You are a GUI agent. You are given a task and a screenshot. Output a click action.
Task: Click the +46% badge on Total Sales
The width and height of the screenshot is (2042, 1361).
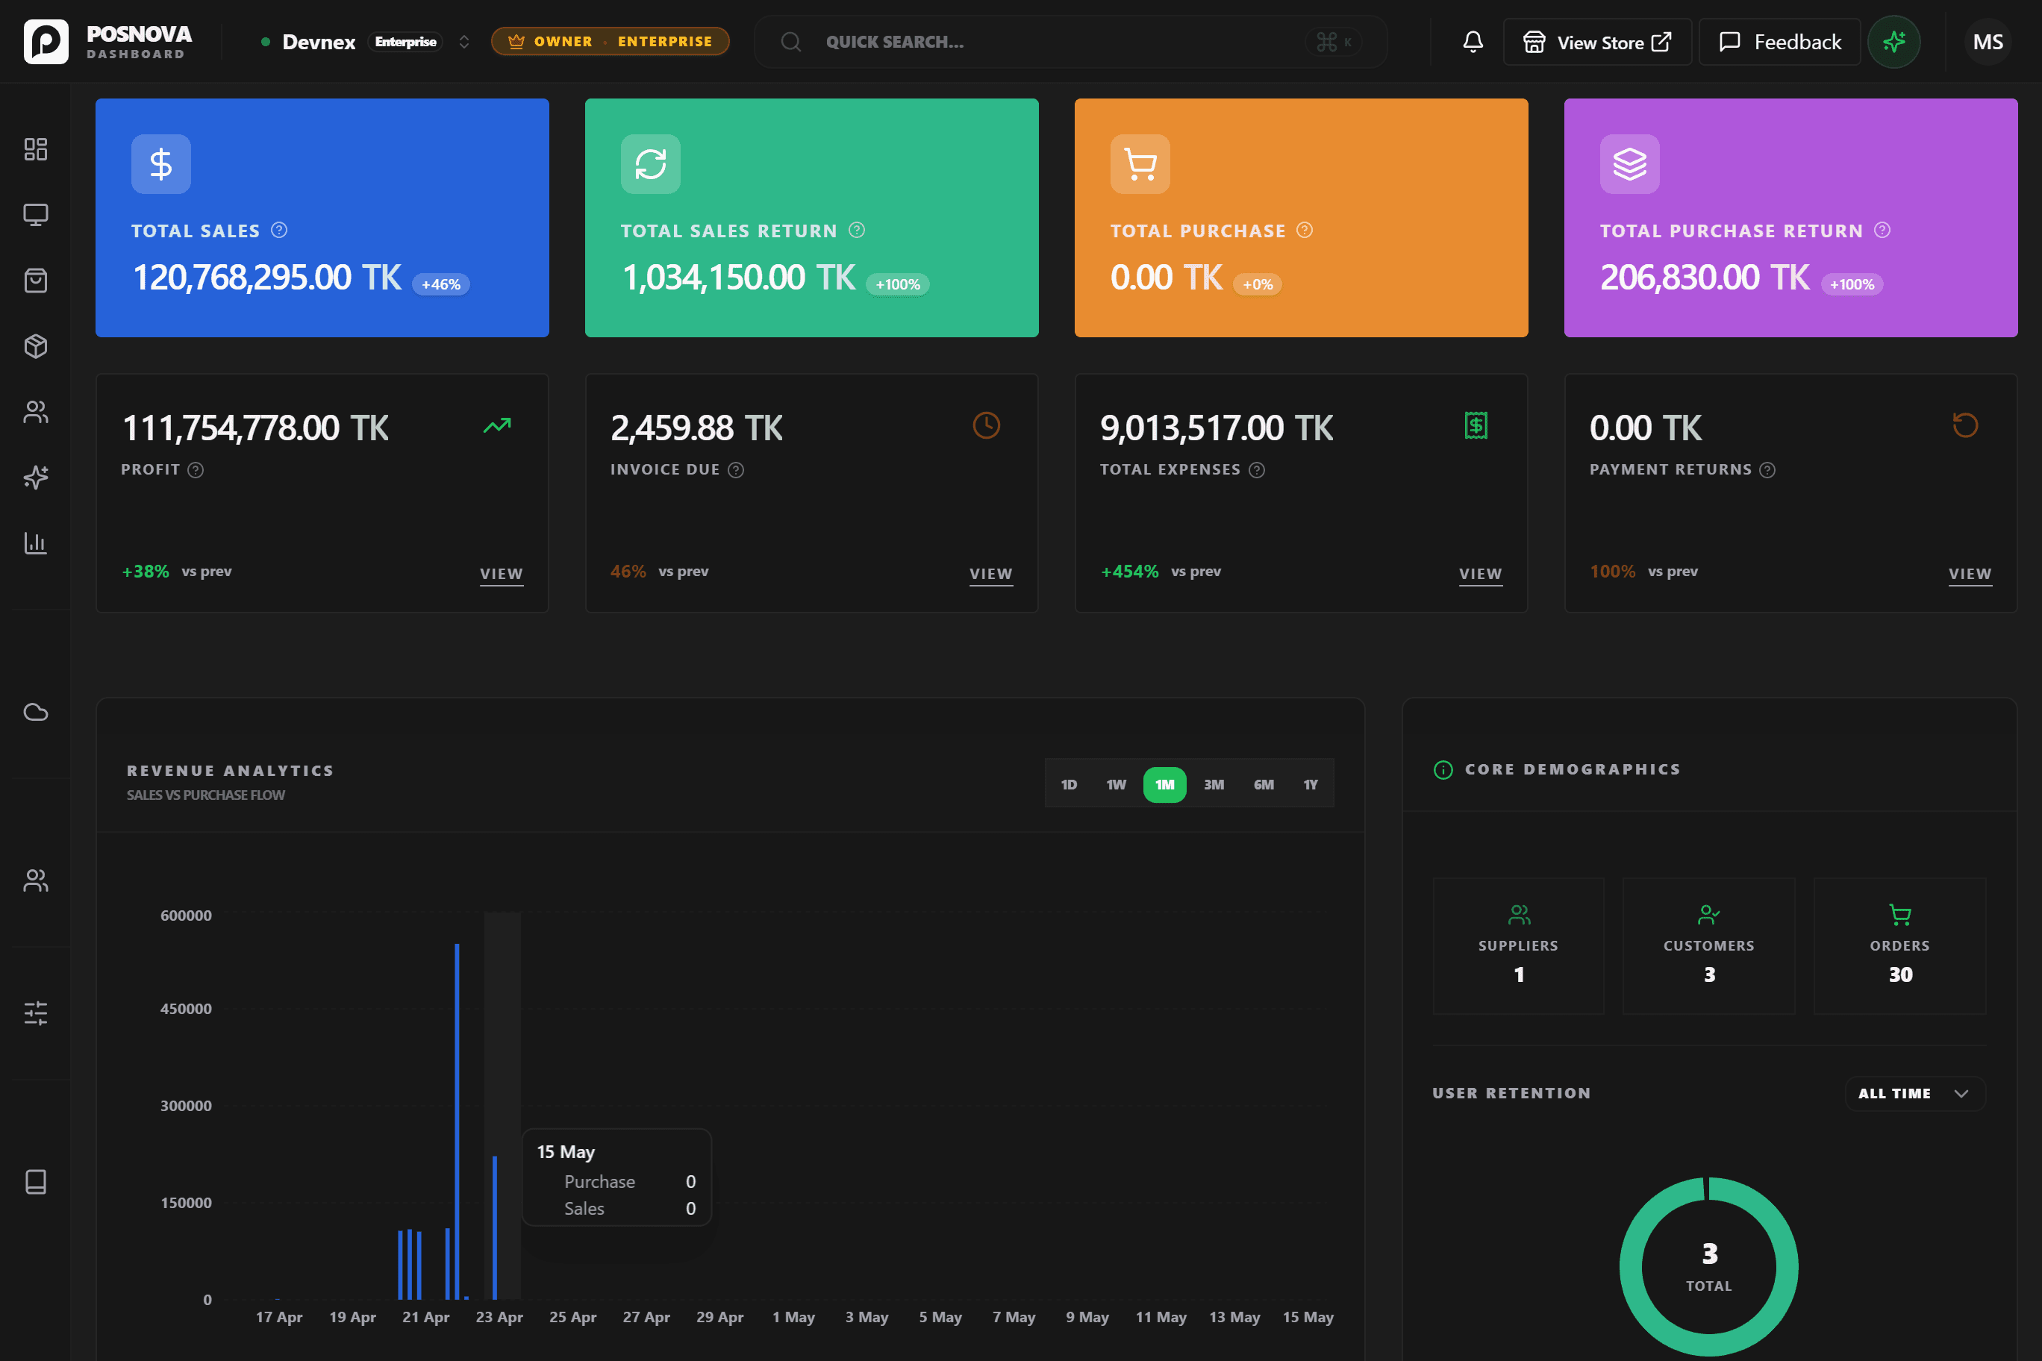(441, 284)
